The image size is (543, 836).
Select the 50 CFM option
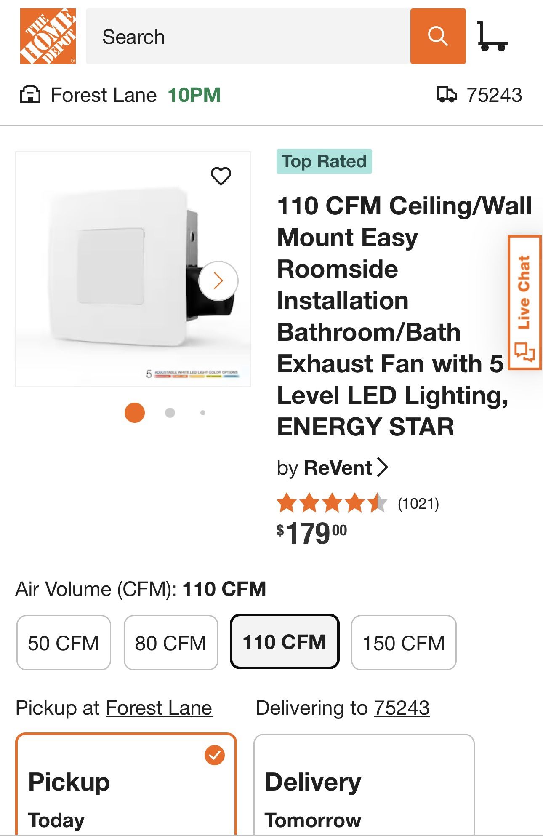(63, 642)
